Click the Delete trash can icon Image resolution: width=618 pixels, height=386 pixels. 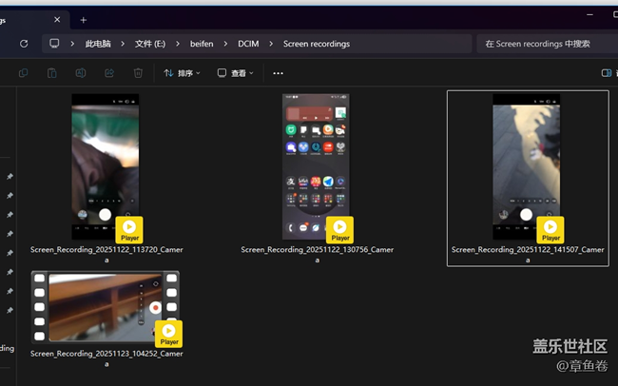pyautogui.click(x=138, y=73)
